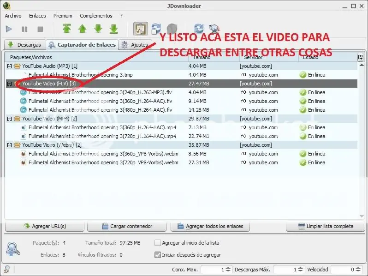
Task: Uncheck Iniciar después de agregar
Action: [158, 255]
